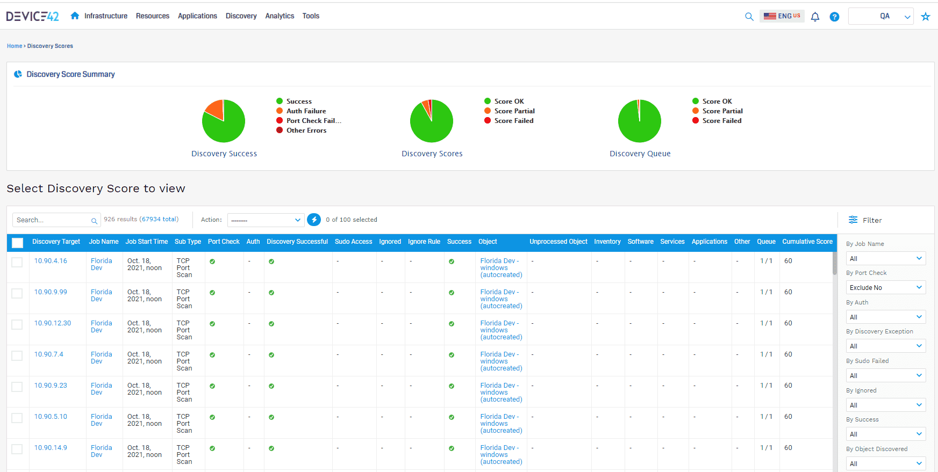Toggle the select-all checkbox in table header
This screenshot has height=472, width=938.
click(18, 243)
